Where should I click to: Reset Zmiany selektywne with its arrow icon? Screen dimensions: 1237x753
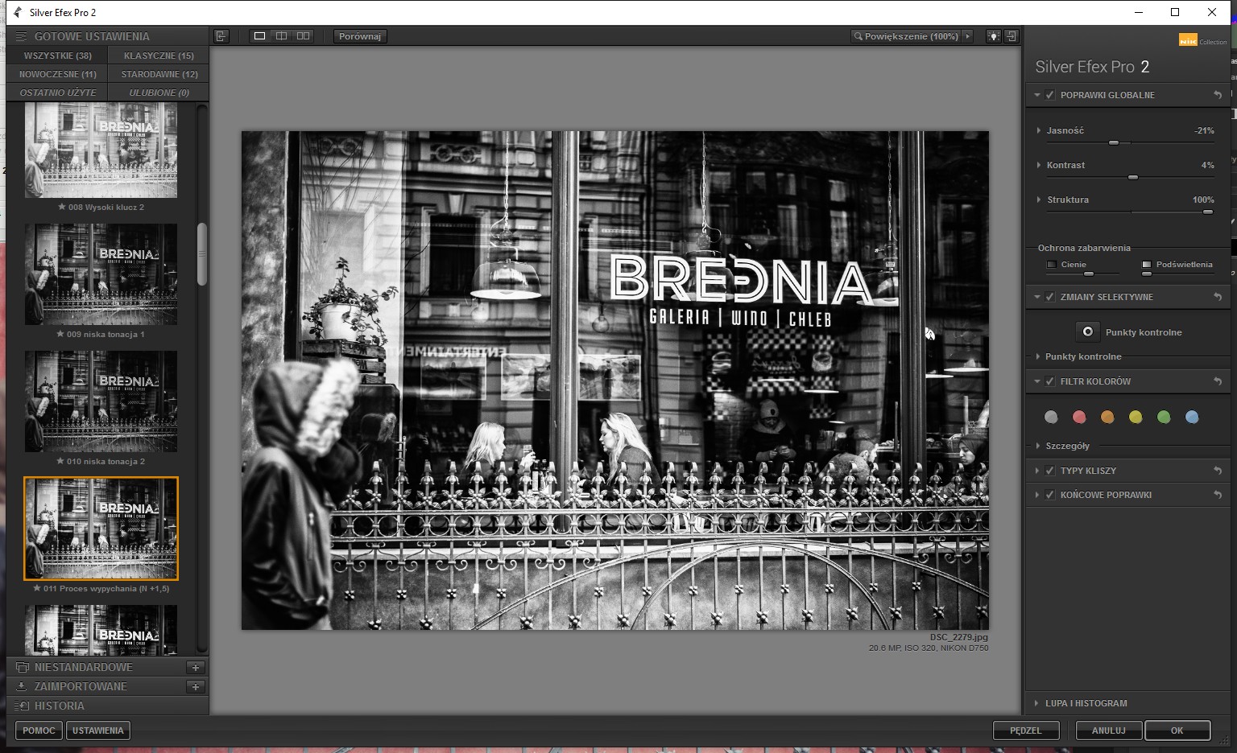click(x=1218, y=297)
